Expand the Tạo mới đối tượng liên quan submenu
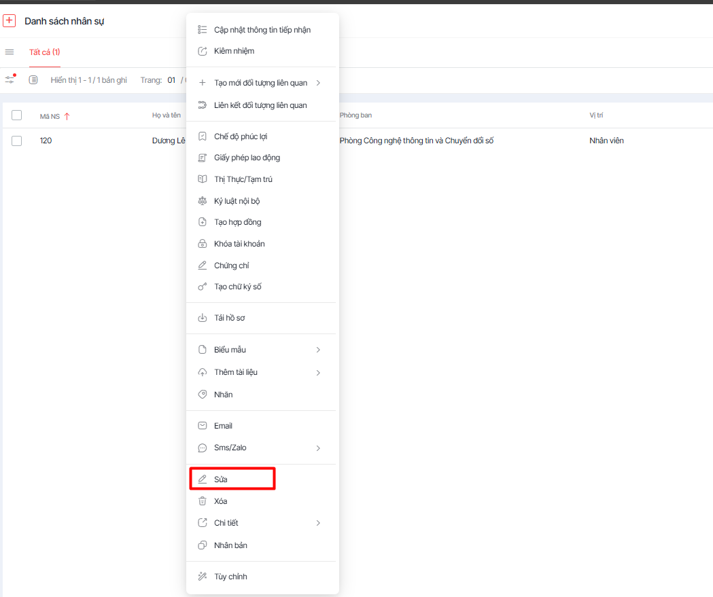This screenshot has width=713, height=597. click(x=318, y=83)
